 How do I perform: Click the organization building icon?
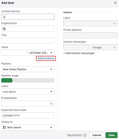(x=4, y=29)
